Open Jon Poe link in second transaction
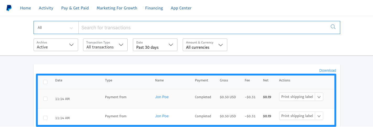Screen dimensions: 373x127 [162, 116]
